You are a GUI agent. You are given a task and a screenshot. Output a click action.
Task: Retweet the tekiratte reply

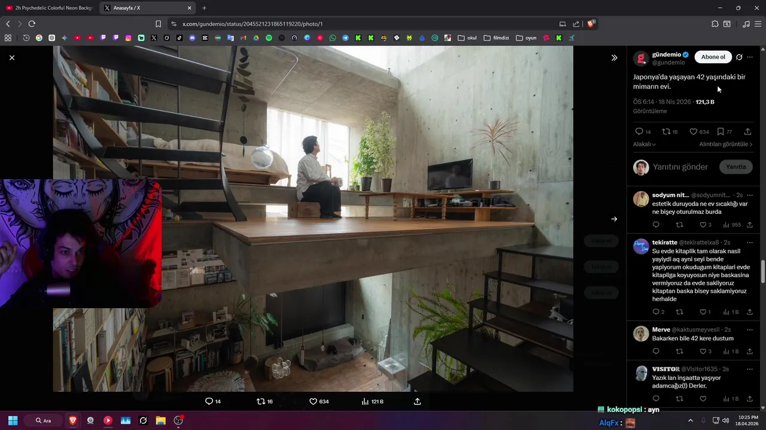[679, 312]
